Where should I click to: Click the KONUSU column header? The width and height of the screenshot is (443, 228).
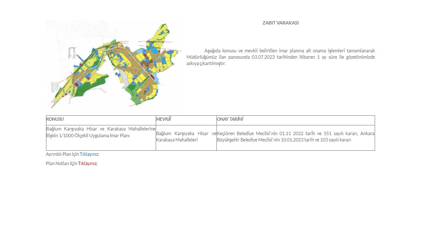pyautogui.click(x=101, y=120)
